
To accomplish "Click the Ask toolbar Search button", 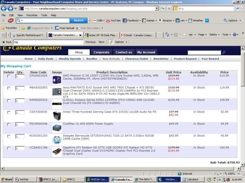I will [x=79, y=20].
